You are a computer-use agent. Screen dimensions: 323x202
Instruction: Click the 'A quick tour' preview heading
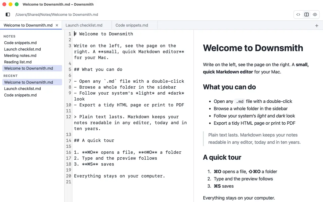point(222,157)
